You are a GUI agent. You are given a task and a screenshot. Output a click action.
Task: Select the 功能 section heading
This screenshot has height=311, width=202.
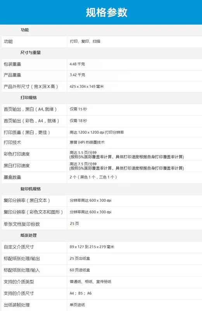pos(25,30)
